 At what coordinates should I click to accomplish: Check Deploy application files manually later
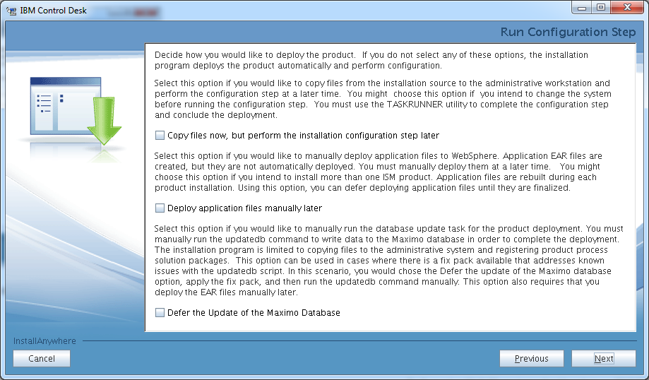tap(160, 208)
